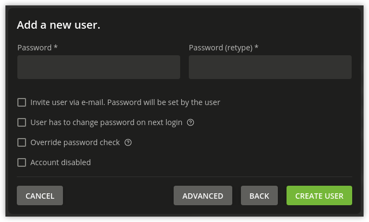Click the Cancel button

40,195
